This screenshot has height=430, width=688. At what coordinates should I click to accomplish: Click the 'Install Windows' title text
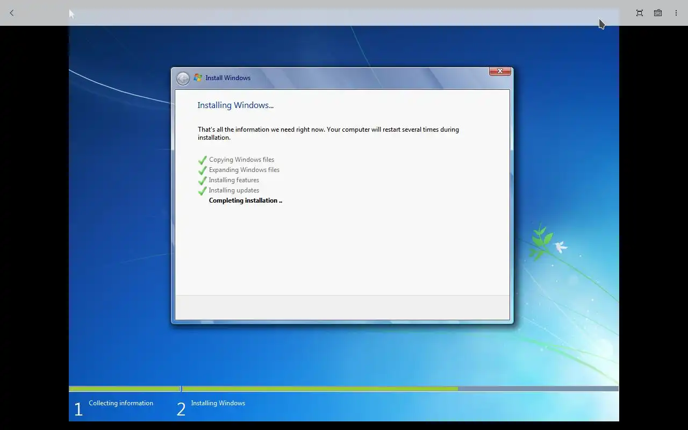pos(228,78)
